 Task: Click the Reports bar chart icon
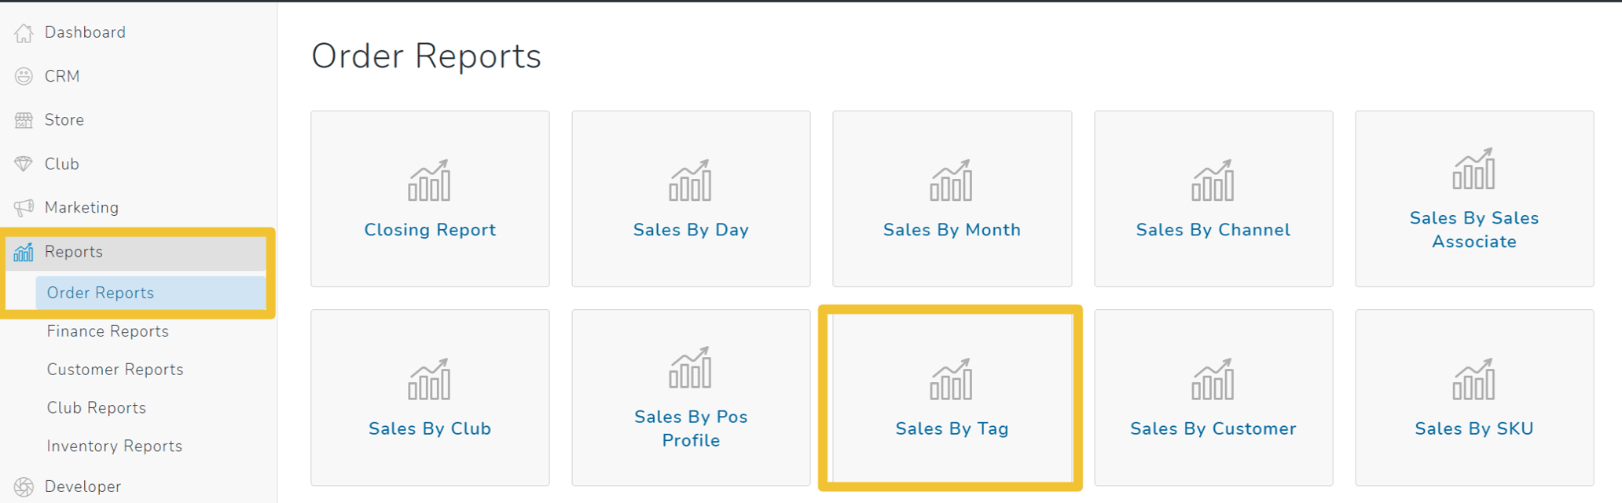click(24, 252)
